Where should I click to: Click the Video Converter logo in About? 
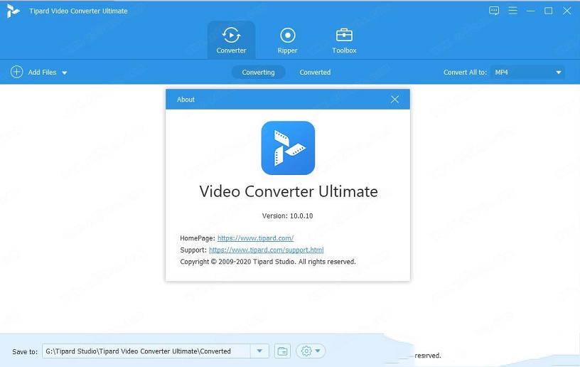coord(288,148)
